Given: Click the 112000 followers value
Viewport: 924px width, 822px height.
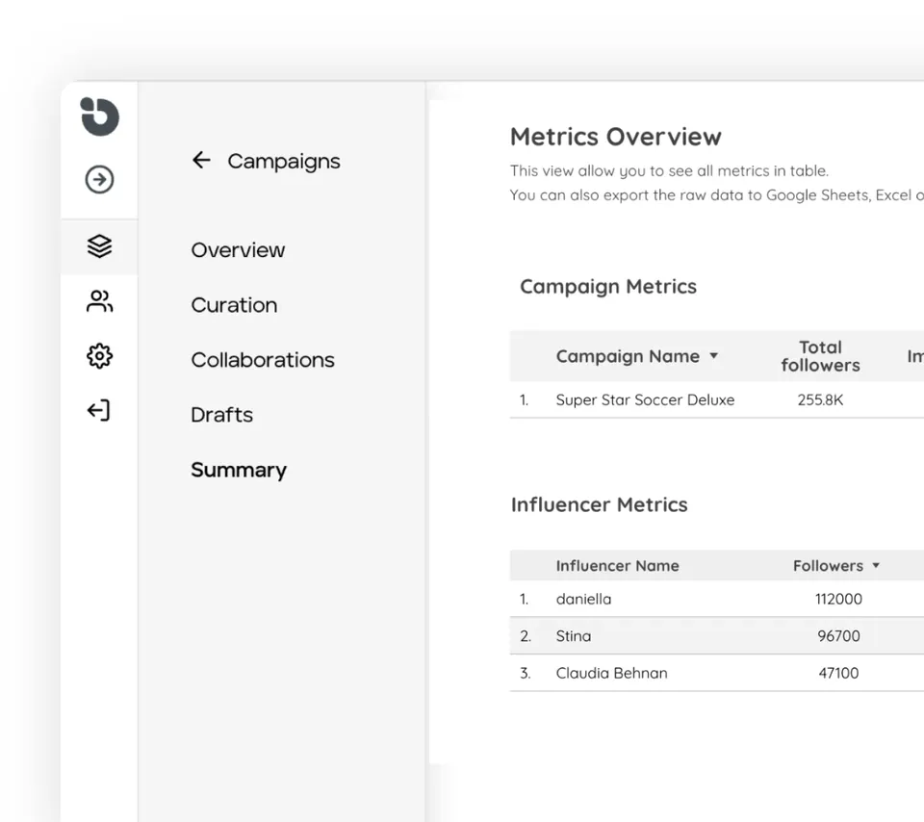Looking at the screenshot, I should (x=838, y=599).
